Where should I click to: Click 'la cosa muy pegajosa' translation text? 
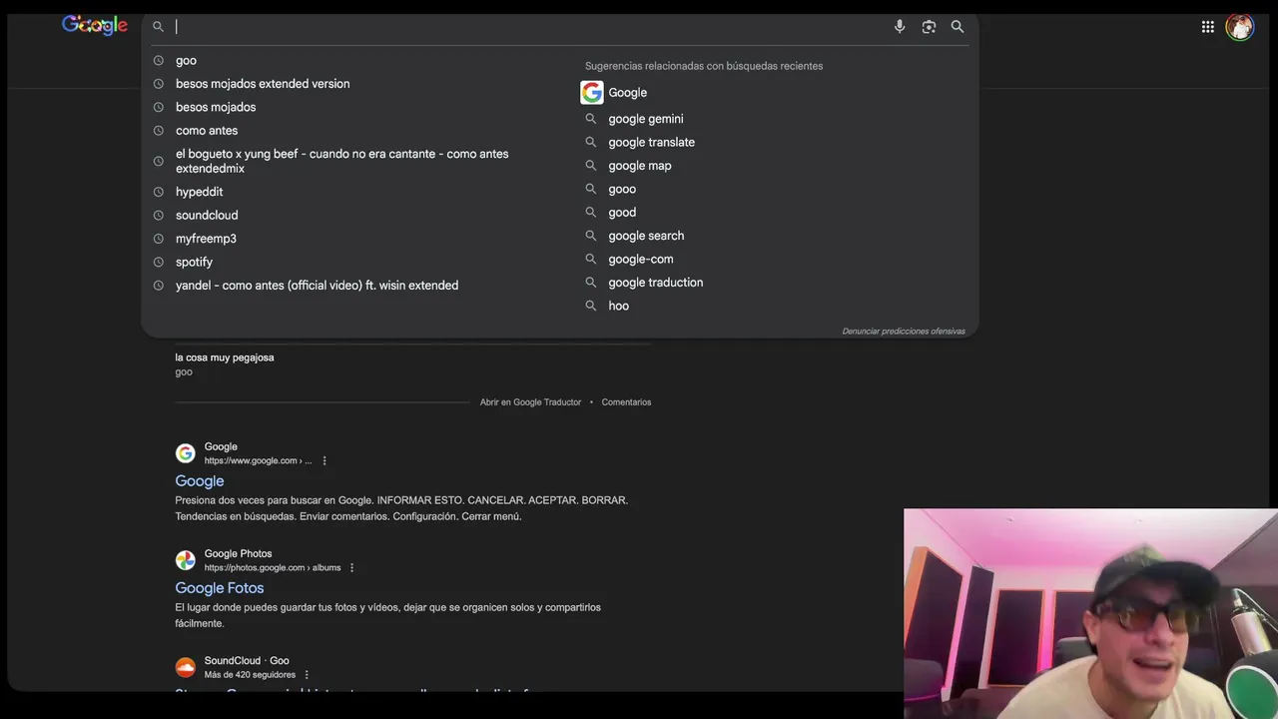coord(225,358)
